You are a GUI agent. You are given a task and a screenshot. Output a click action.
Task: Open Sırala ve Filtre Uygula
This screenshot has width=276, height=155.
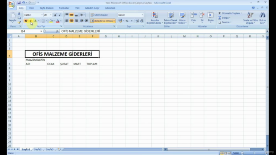(x=250, y=18)
